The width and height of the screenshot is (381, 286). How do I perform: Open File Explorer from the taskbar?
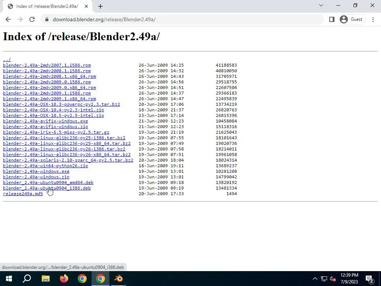pos(45,279)
